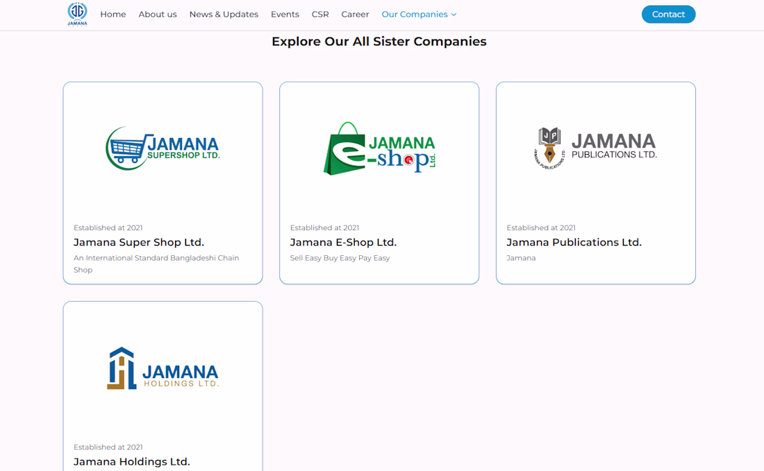
Task: Visit the Career page
Action: (355, 15)
